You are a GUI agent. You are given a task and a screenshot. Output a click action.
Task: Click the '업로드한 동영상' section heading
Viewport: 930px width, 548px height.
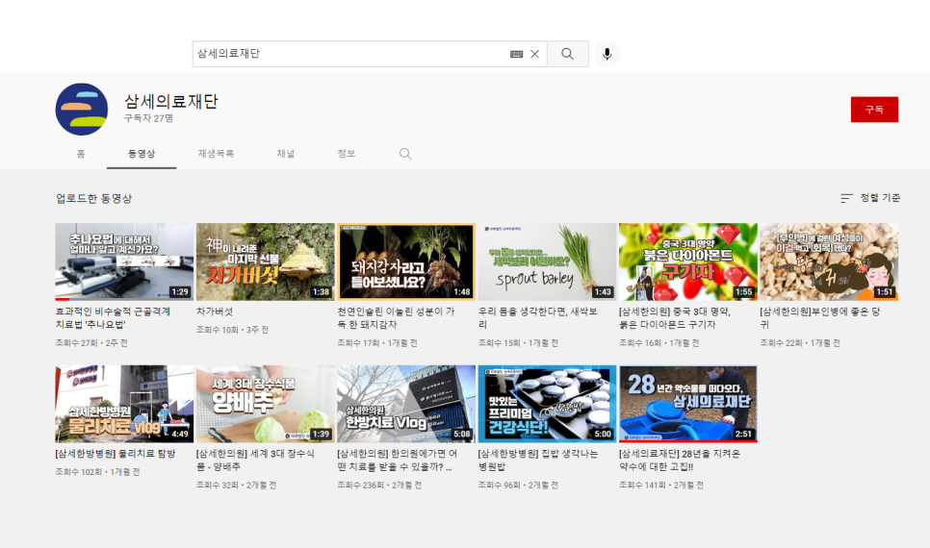93,198
